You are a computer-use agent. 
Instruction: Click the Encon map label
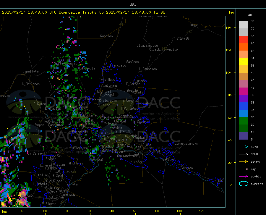[195, 25]
